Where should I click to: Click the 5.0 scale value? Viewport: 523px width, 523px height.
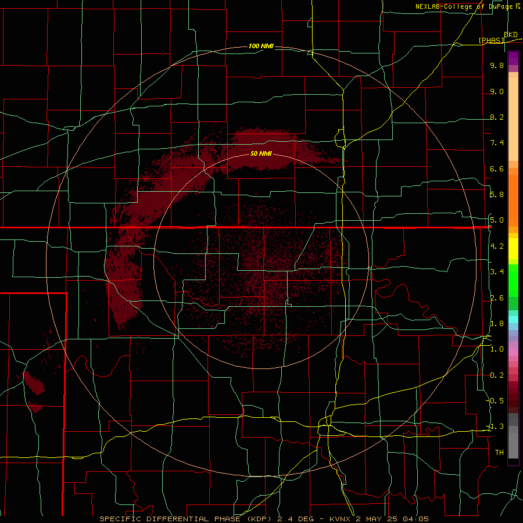point(497,220)
